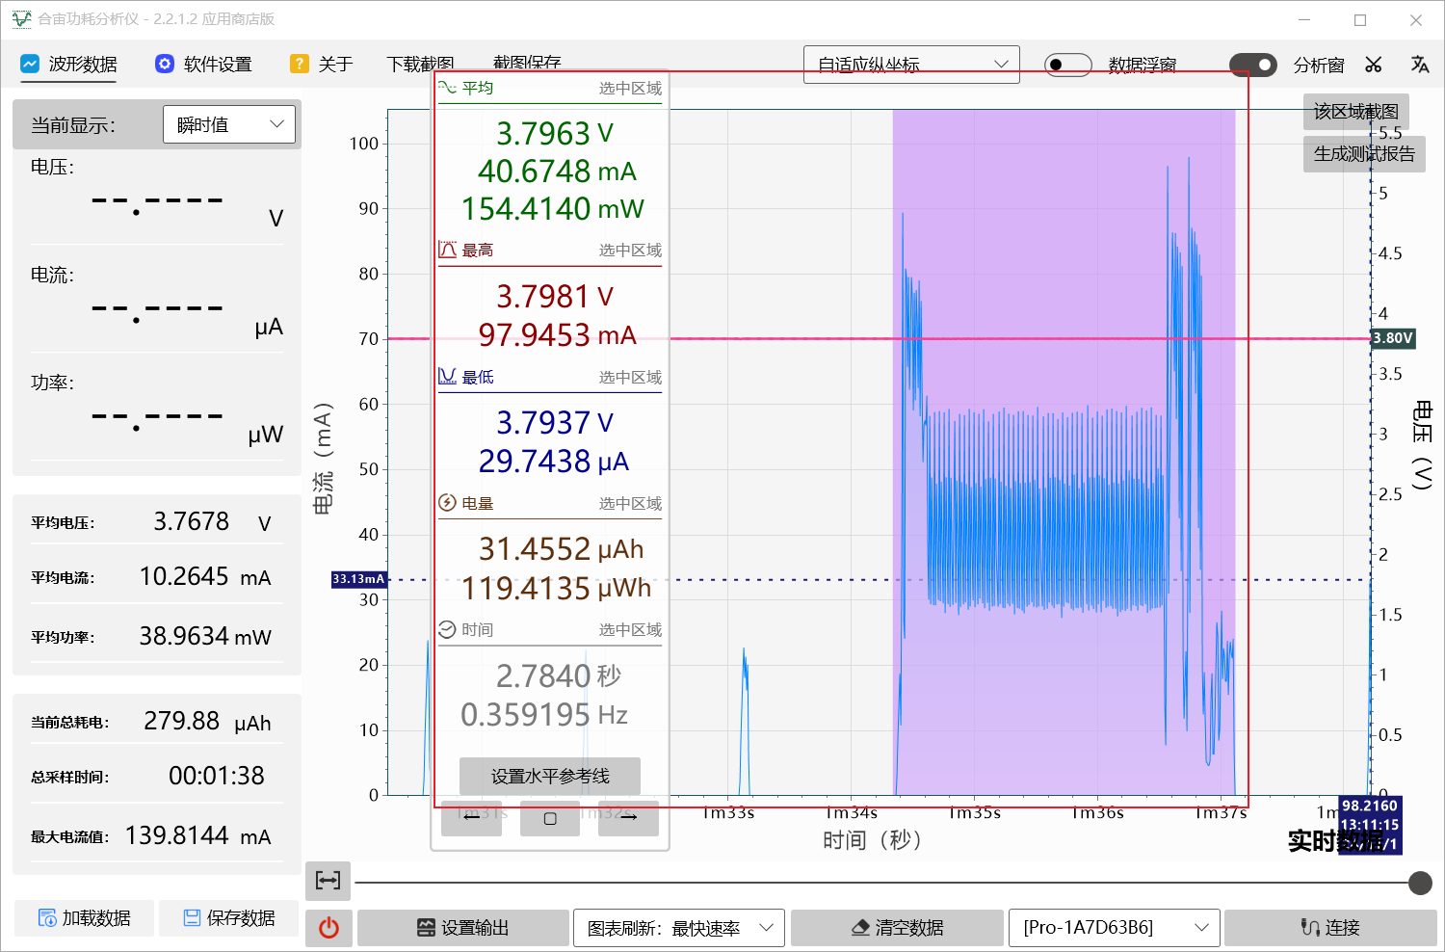Click the blue waveform icon beside 波形数据
The image size is (1445, 952).
click(30, 64)
